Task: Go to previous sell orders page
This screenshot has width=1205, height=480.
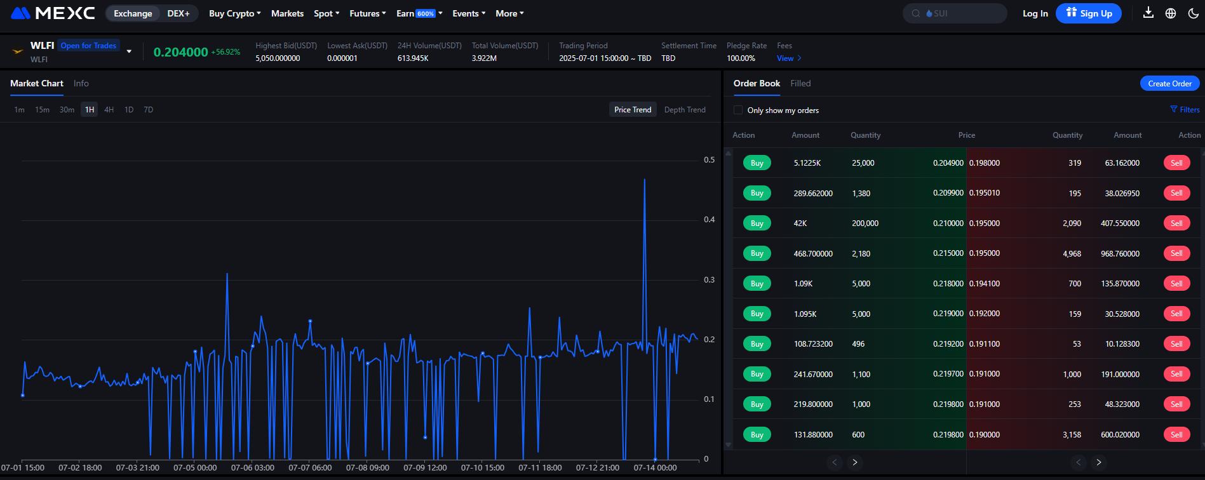Action: click(1078, 462)
